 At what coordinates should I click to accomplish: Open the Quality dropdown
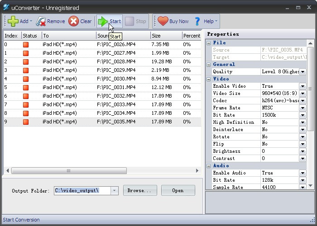(303, 72)
